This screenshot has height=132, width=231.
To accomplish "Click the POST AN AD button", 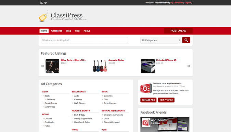I will 178,31.
